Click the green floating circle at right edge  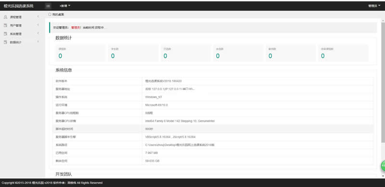[x=383, y=166]
